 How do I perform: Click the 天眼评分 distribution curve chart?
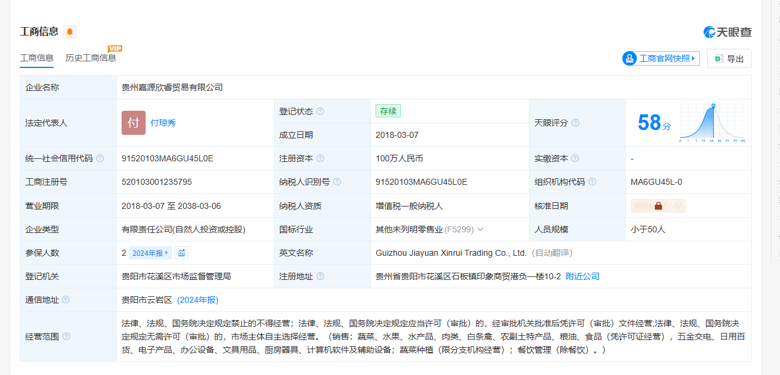tap(712, 123)
